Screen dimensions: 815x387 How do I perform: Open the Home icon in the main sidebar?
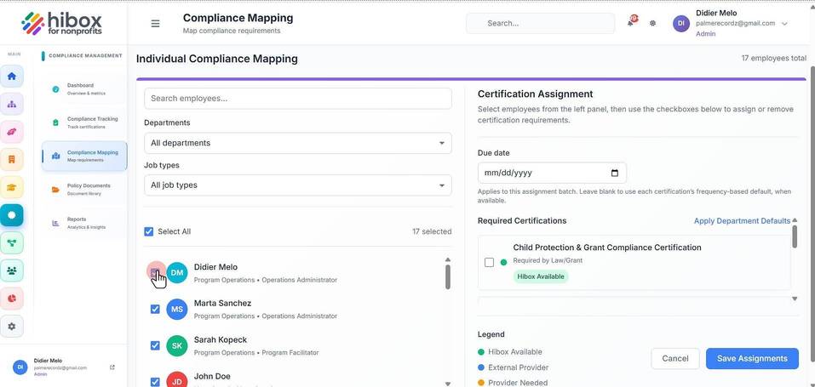11,77
